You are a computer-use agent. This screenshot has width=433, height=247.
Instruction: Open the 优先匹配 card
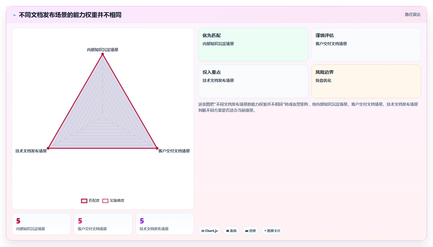point(253,45)
